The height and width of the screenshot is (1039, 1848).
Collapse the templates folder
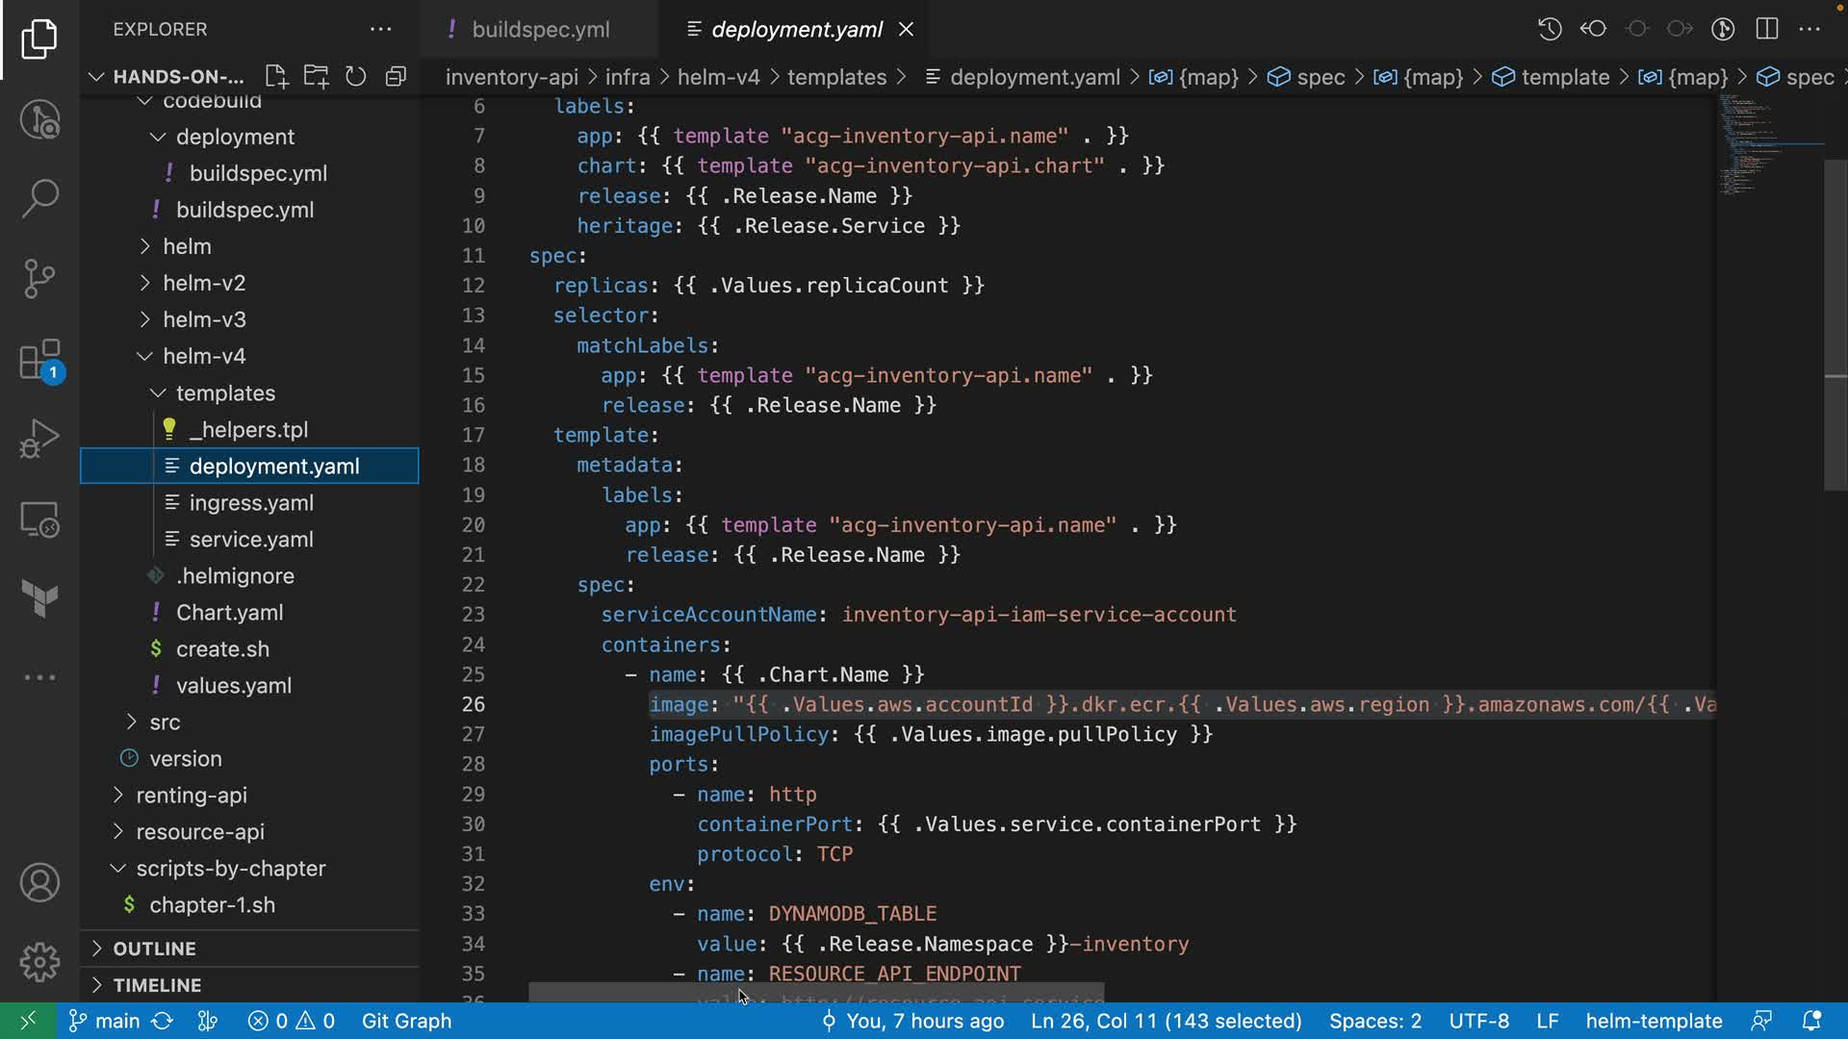point(225,393)
